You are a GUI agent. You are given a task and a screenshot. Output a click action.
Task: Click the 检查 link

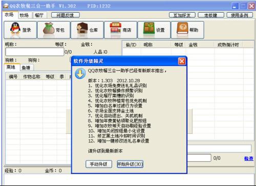(x=249, y=158)
